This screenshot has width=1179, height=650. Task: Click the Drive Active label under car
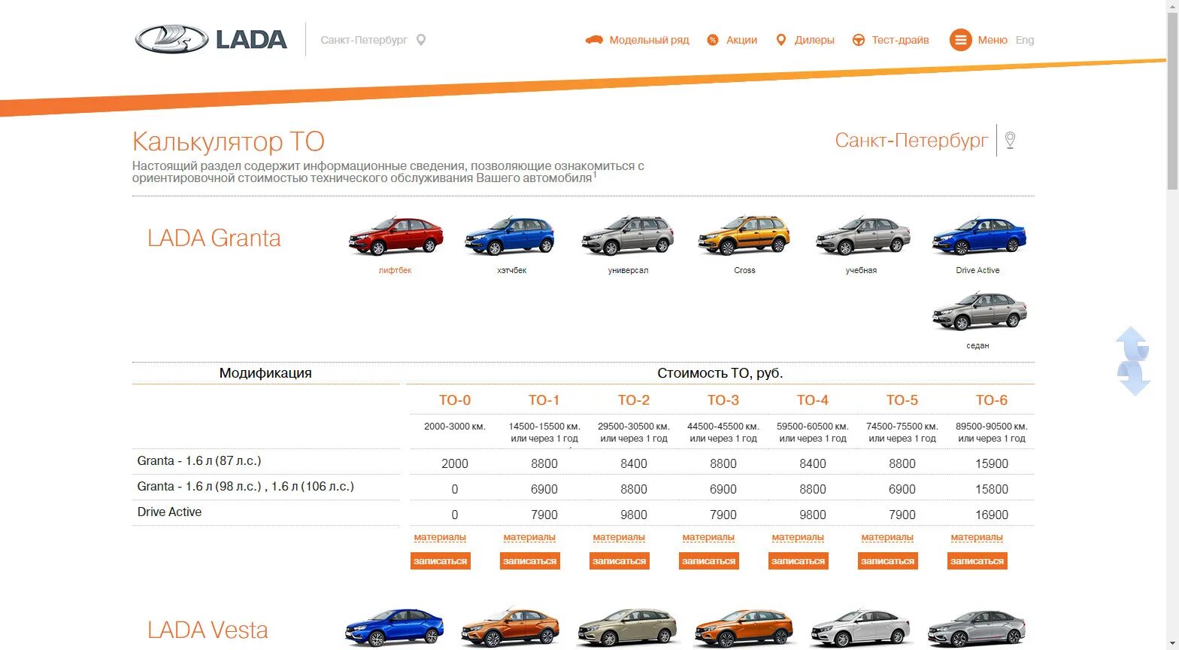pyautogui.click(x=977, y=270)
